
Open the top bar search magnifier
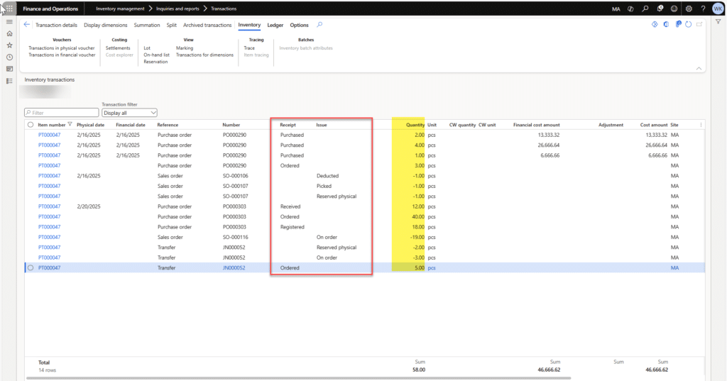(645, 9)
